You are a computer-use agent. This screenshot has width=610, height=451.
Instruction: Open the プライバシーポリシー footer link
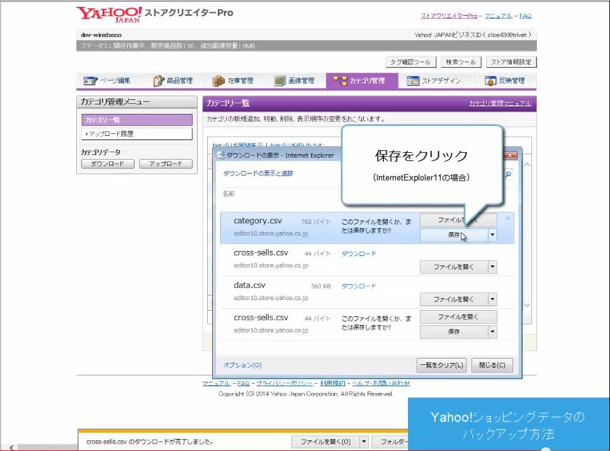click(285, 383)
